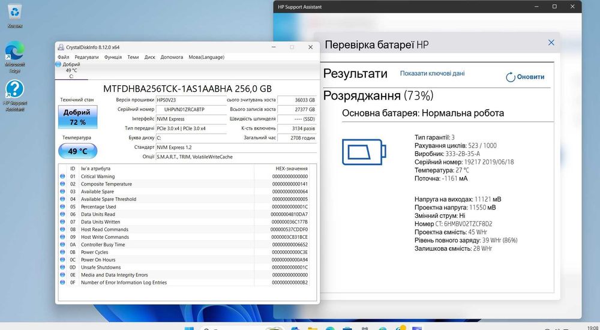
Task: Open the Допомога menu
Action: (172, 57)
